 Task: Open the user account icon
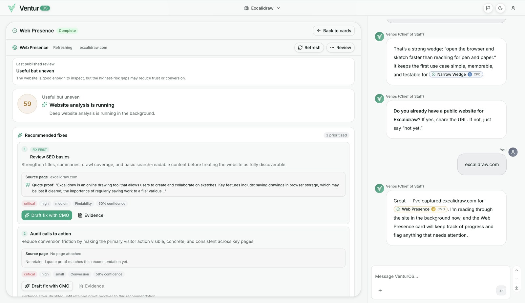click(513, 8)
